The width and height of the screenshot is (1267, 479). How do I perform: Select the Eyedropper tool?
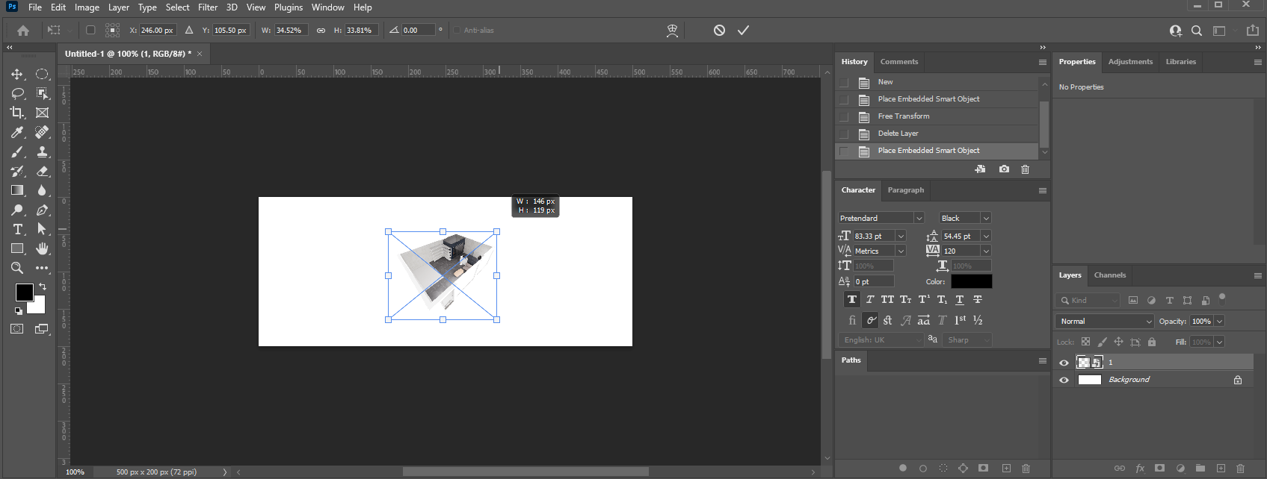coord(16,132)
